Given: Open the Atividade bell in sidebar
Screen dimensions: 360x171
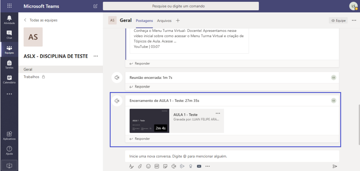Looking at the screenshot, I should (x=9, y=20).
